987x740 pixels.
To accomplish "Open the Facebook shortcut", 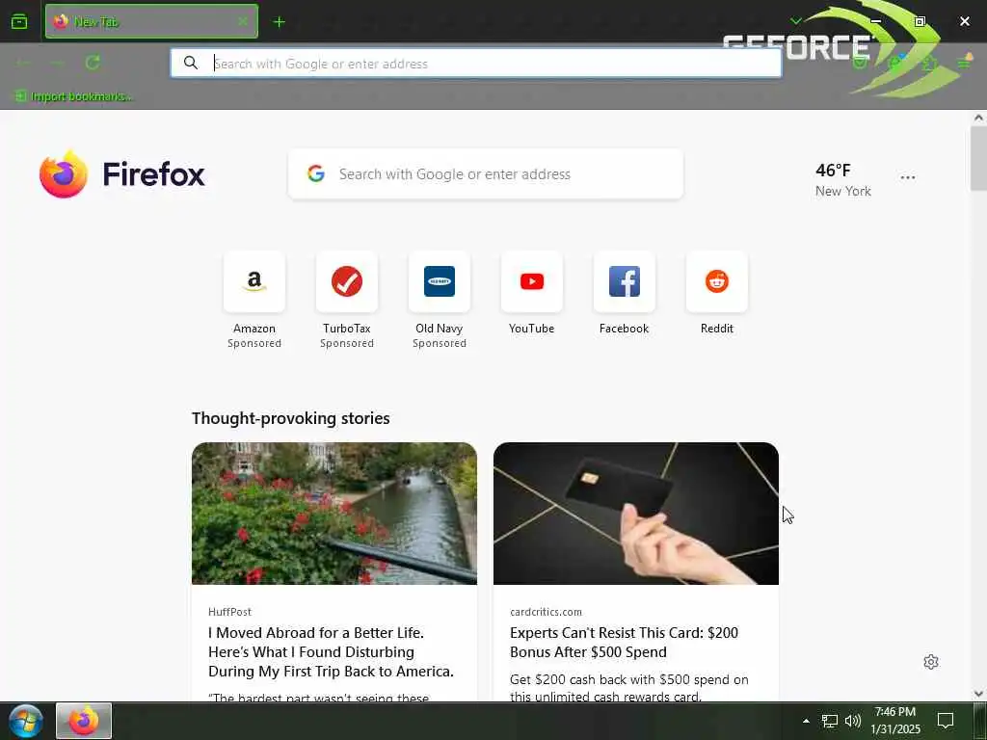I will point(625,281).
